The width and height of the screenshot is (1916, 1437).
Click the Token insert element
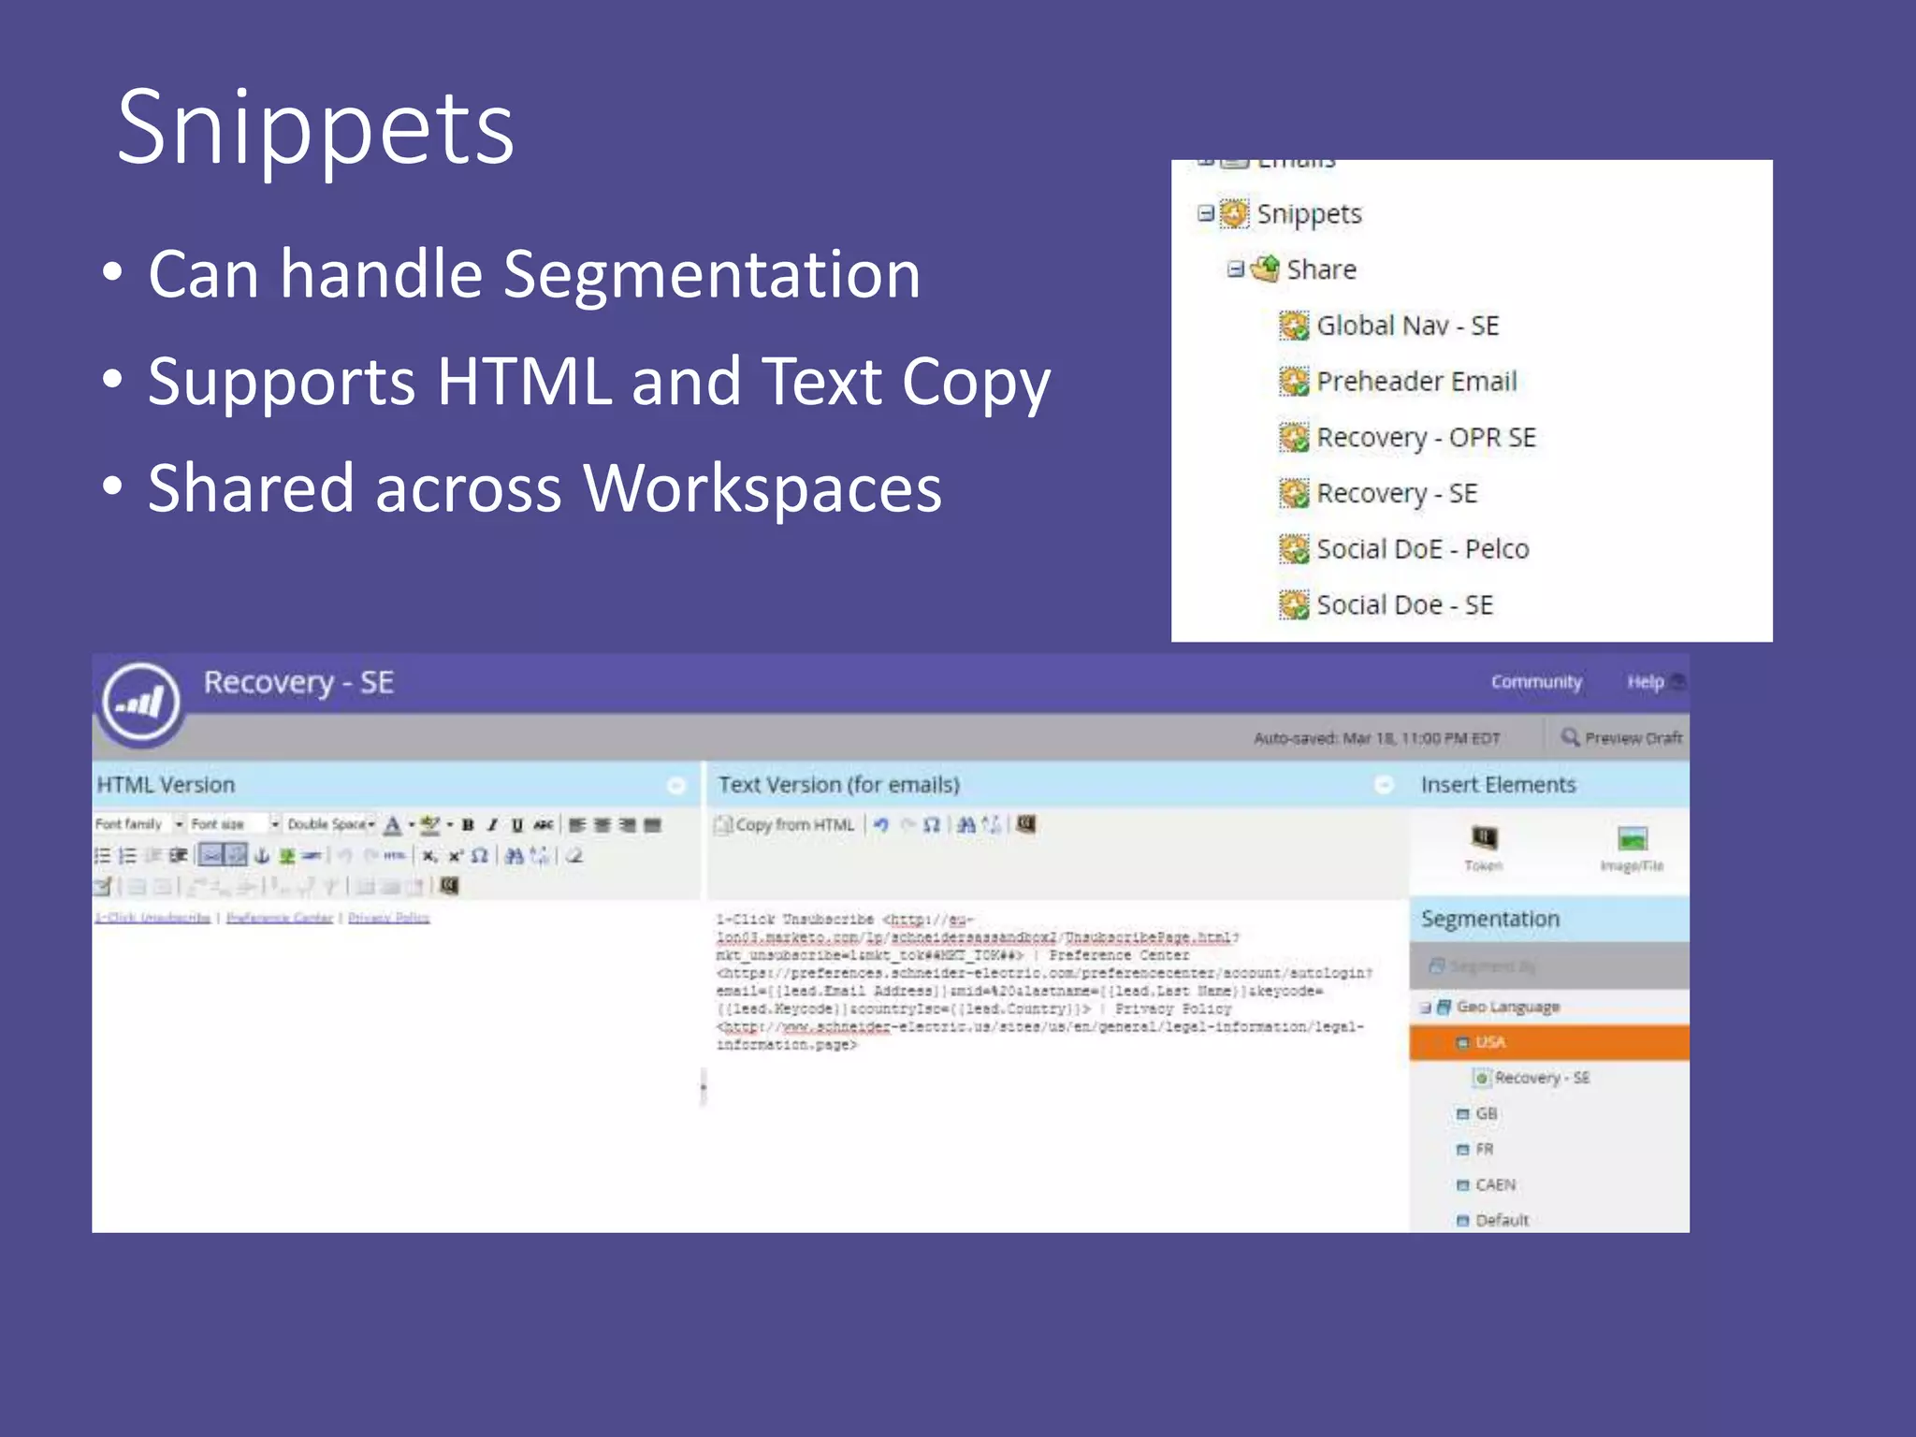1484,848
